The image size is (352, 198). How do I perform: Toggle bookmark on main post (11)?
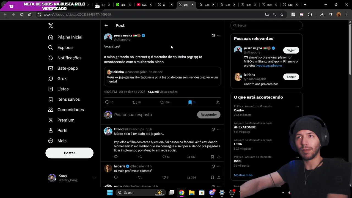pyautogui.click(x=192, y=102)
